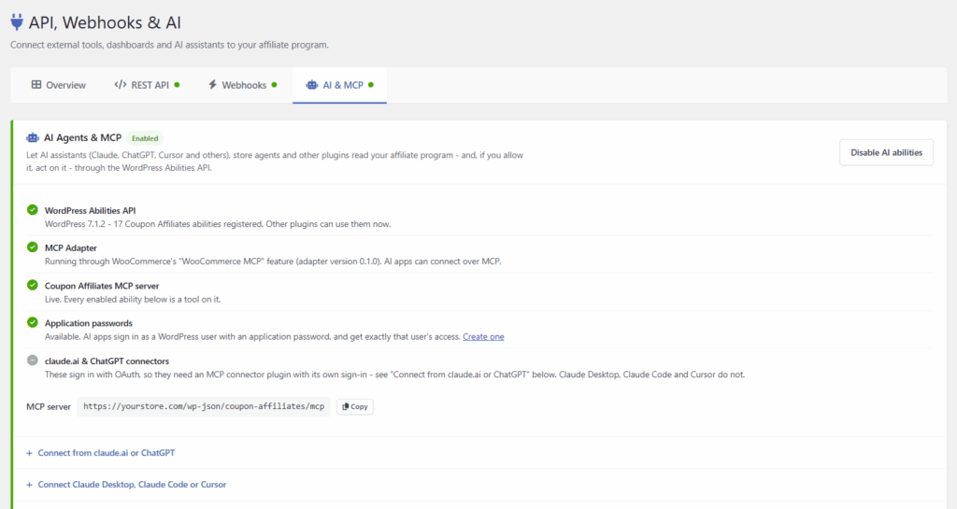The height and width of the screenshot is (509, 957).
Task: Select the AI & MCP tab
Action: (339, 85)
